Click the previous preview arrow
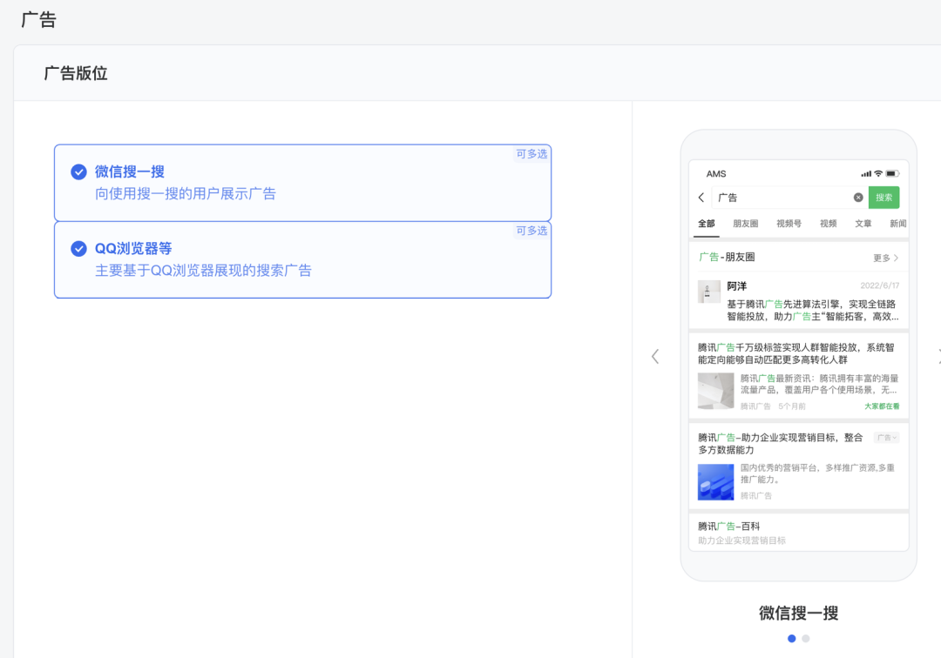 [x=655, y=356]
